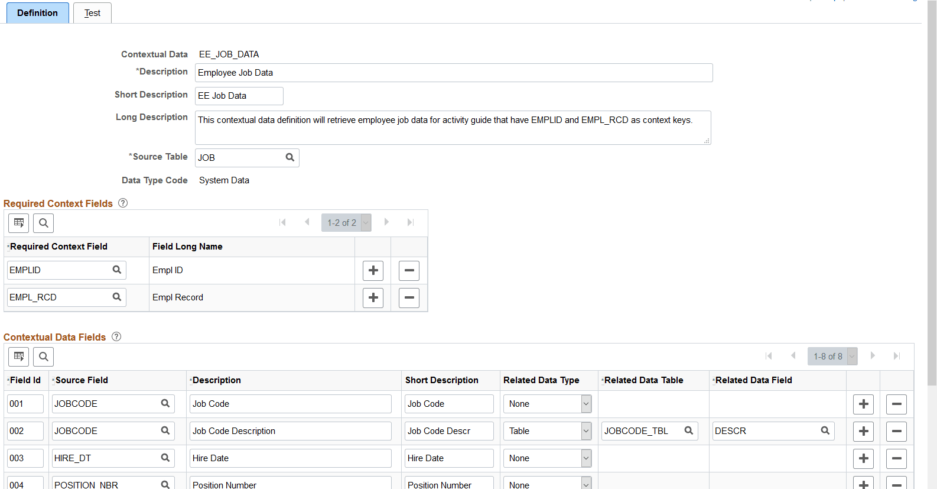Click the Field Long Name column header

tap(187, 247)
